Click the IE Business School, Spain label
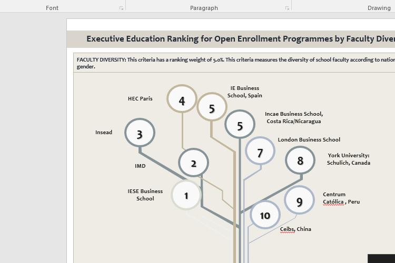The width and height of the screenshot is (395, 263). tap(244, 92)
